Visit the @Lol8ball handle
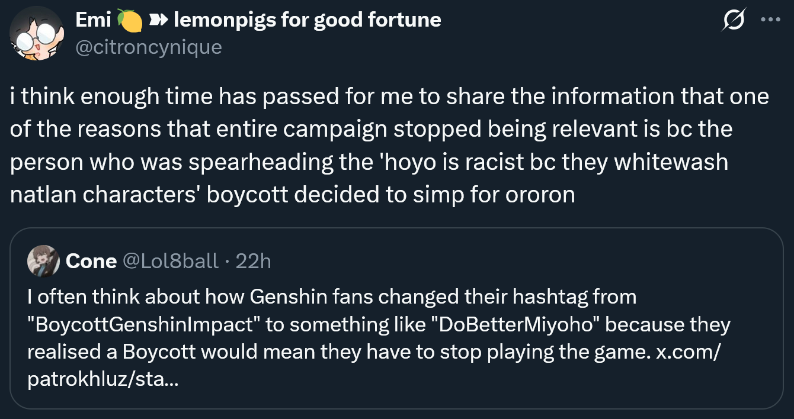794x419 pixels. click(170, 261)
